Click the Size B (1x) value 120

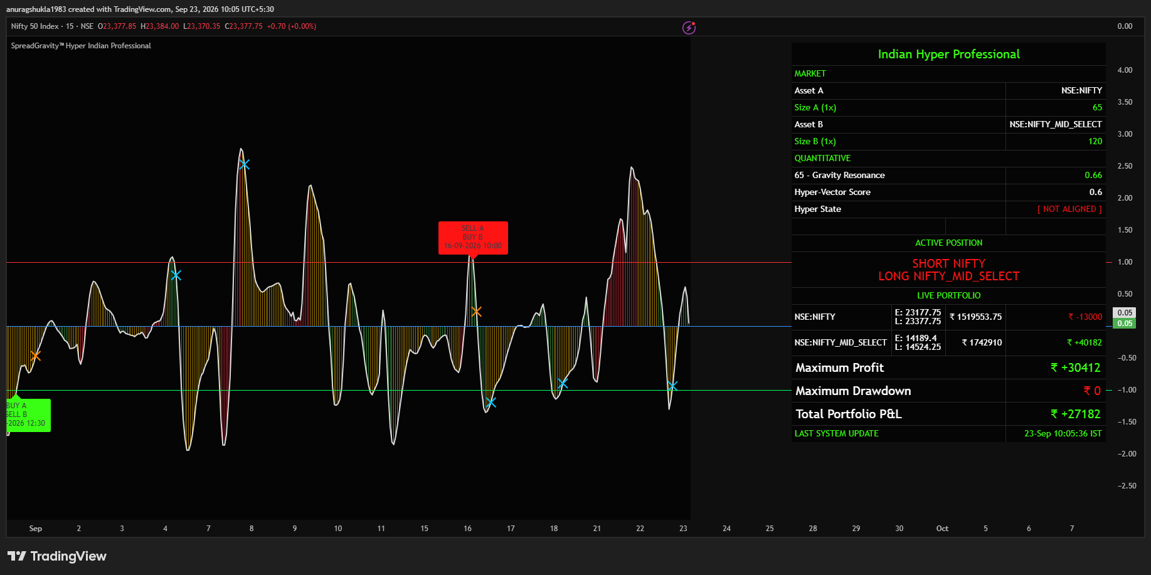[x=1095, y=142]
